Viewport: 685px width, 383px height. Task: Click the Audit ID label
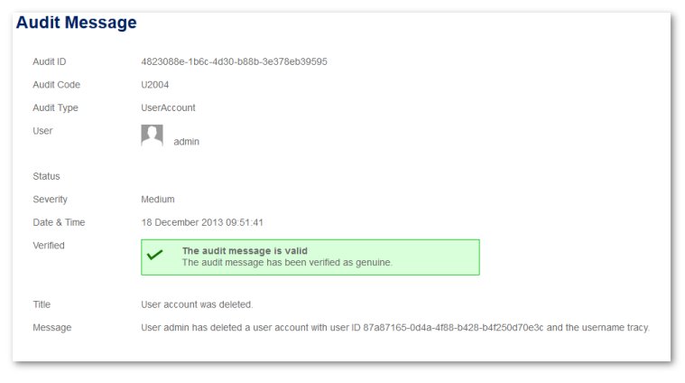[x=50, y=61]
